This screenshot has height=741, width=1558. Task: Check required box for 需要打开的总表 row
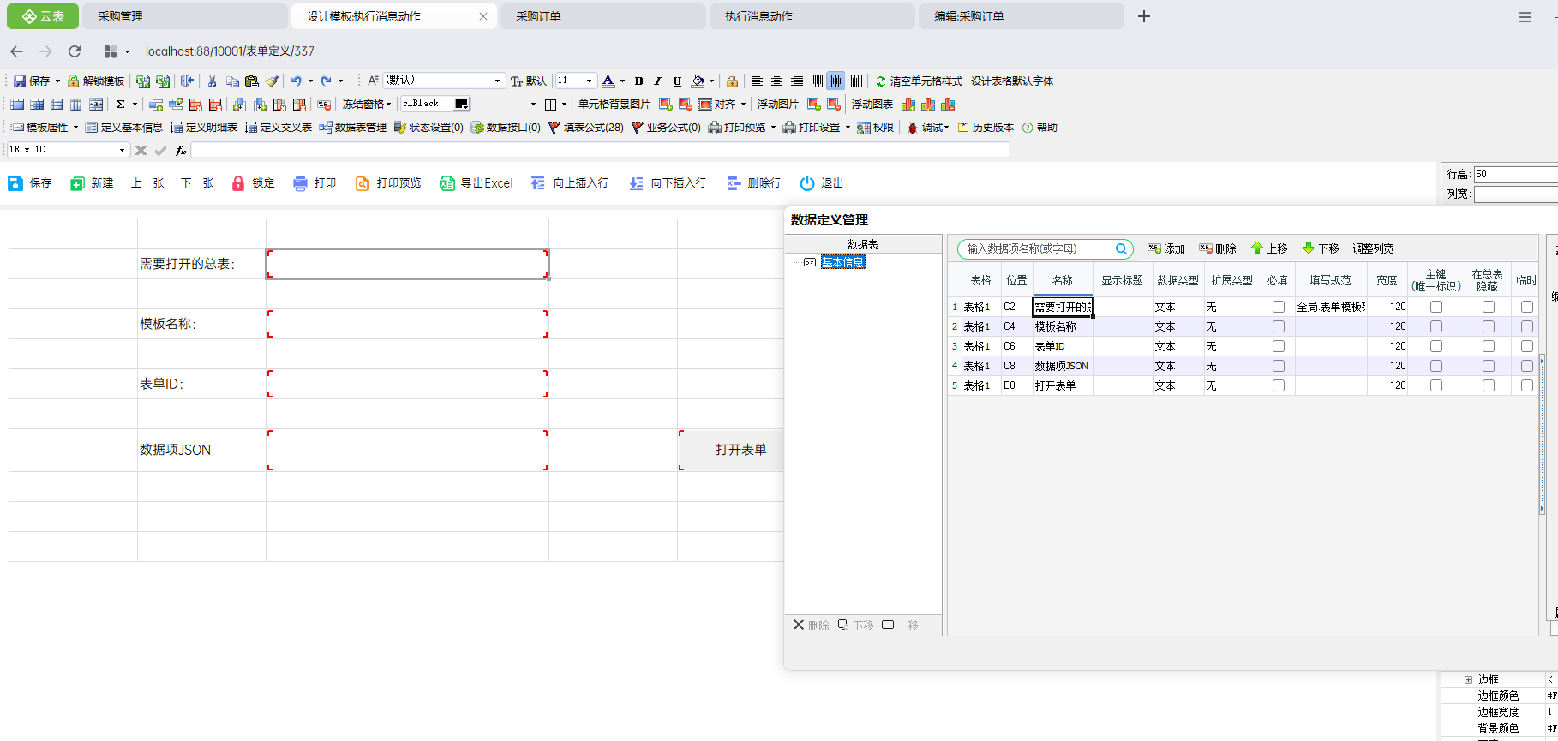point(1279,307)
